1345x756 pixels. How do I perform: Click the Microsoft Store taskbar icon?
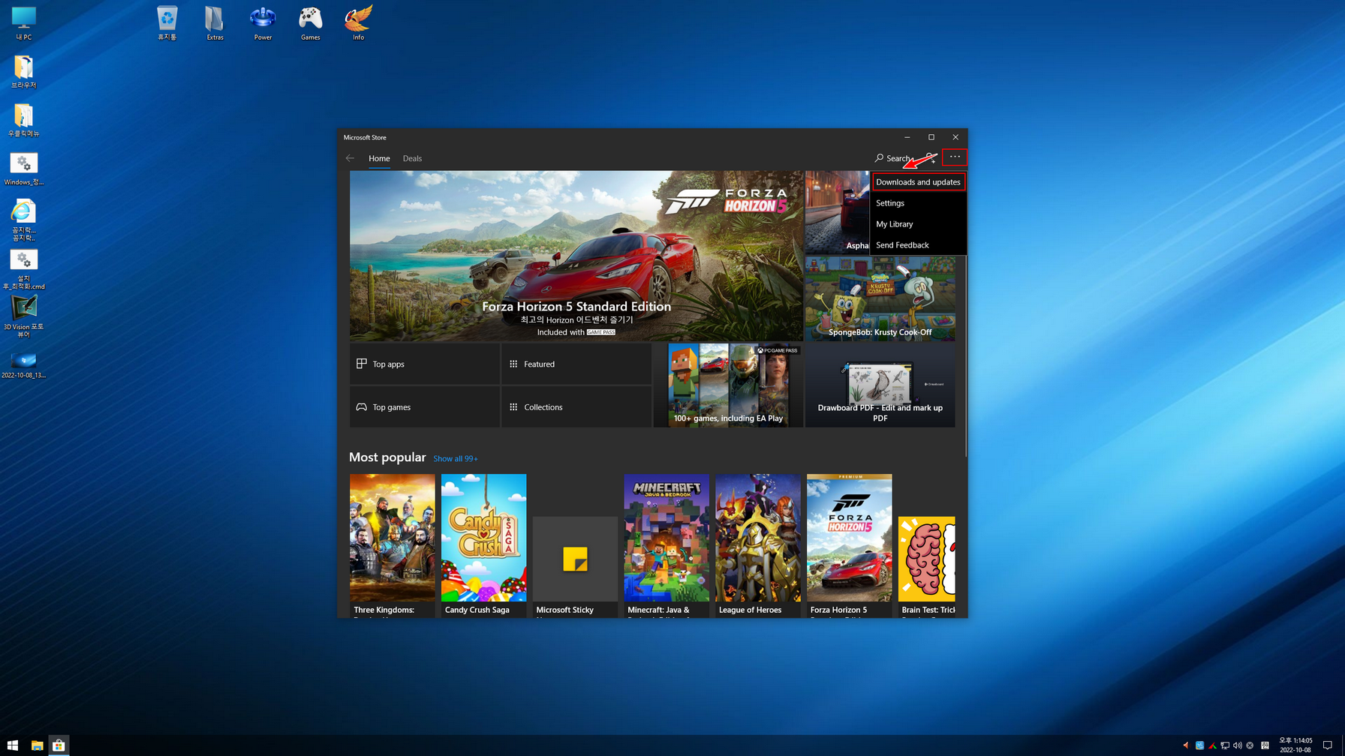point(59,745)
